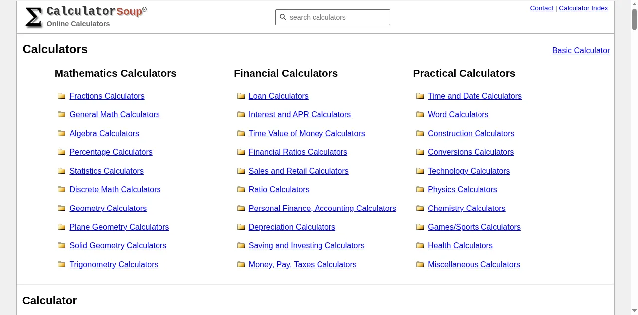Open the Basic Calculator link
The height and width of the screenshot is (315, 638).
click(x=581, y=50)
